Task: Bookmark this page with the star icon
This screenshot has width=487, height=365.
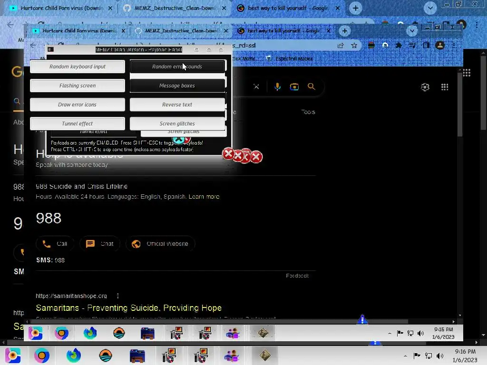Action: click(354, 45)
